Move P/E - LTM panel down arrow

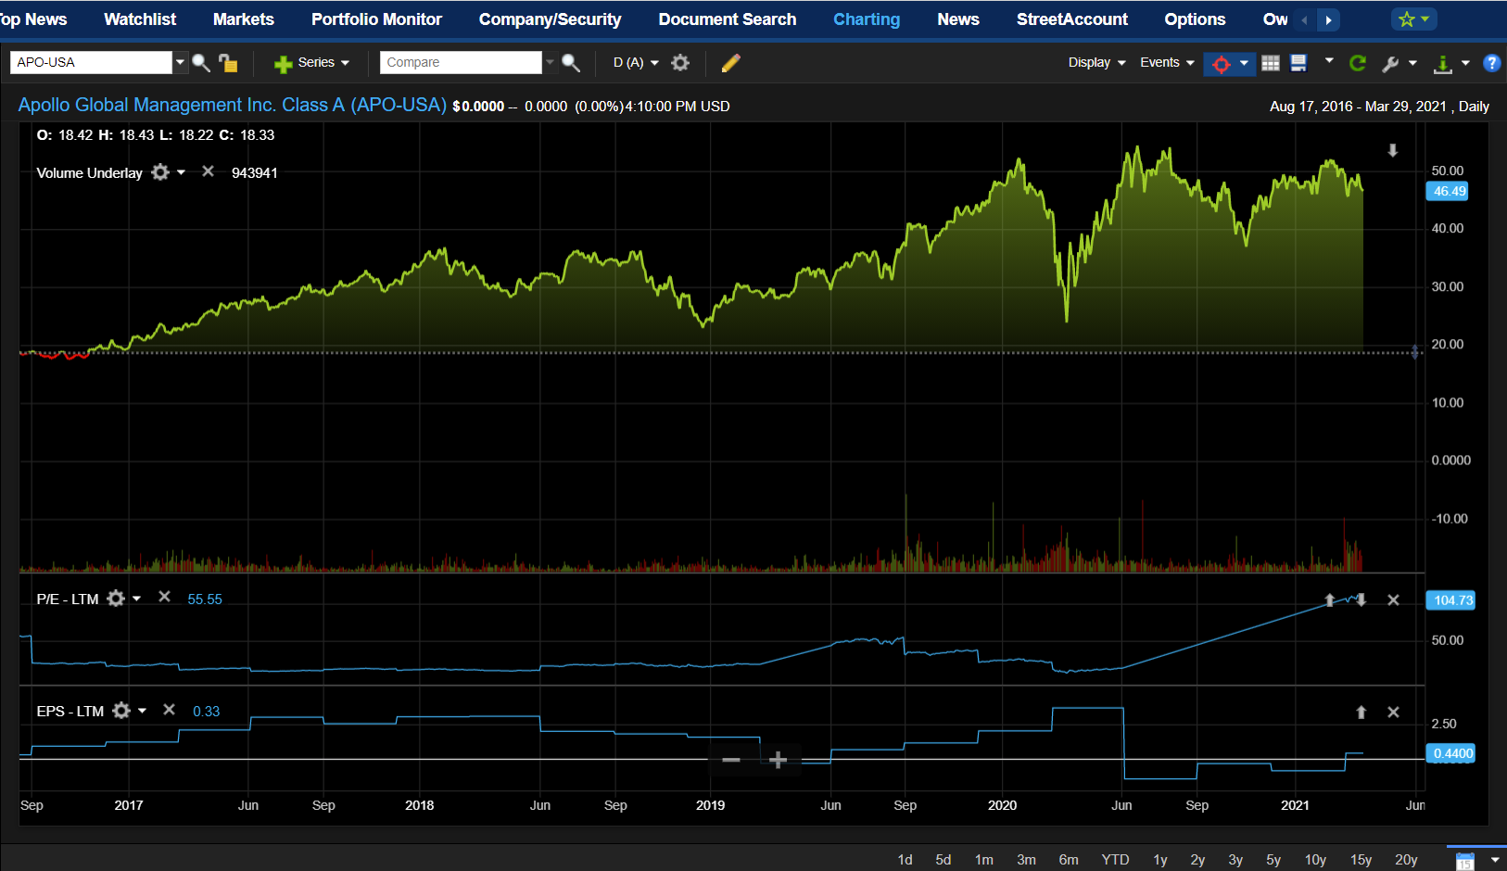click(x=1361, y=600)
